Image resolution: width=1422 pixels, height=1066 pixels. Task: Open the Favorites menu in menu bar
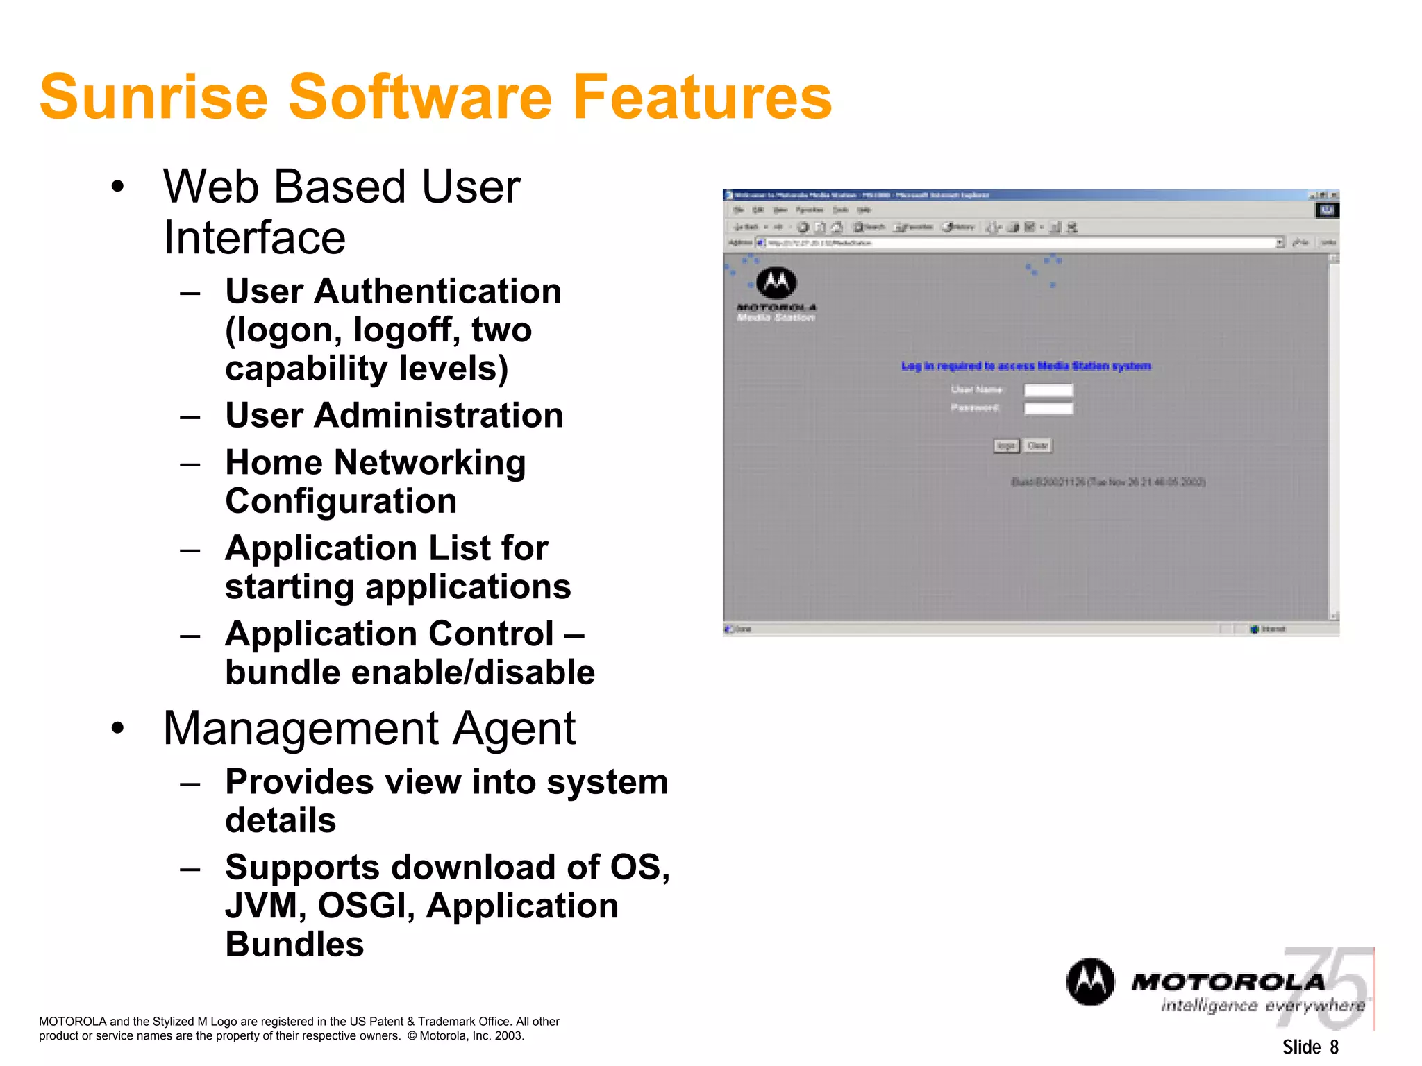809,210
